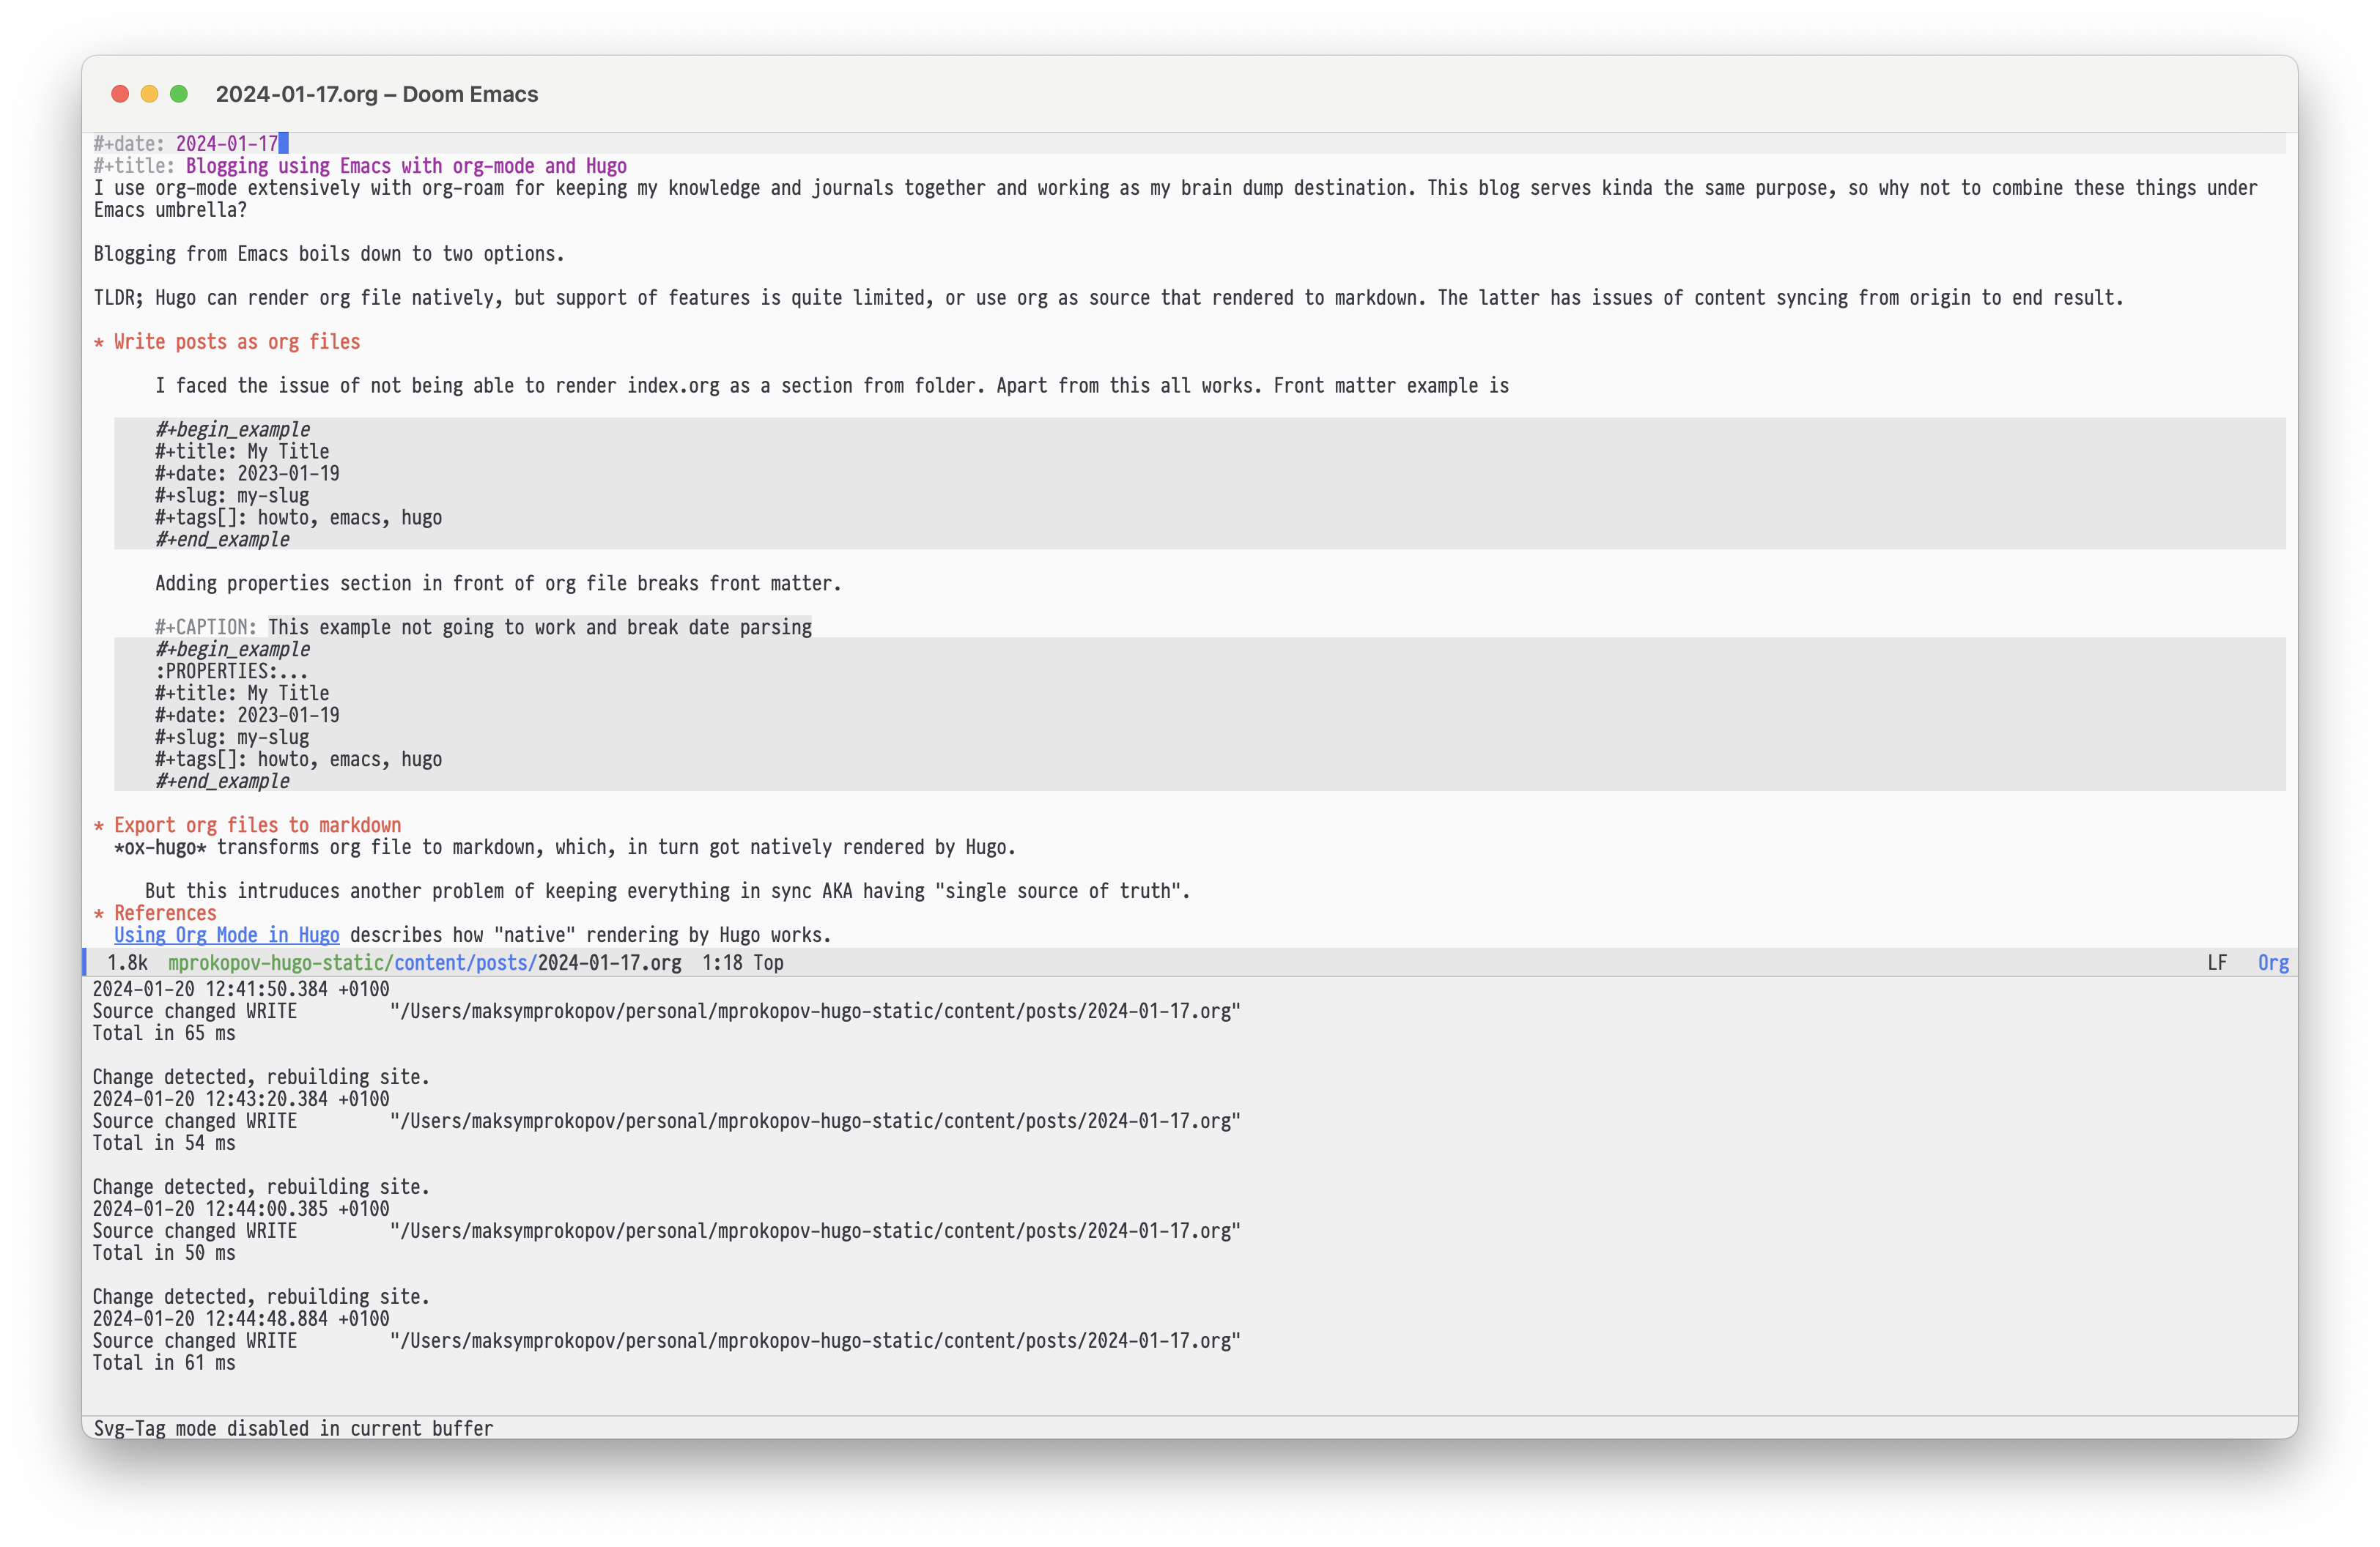This screenshot has height=1547, width=2380.
Task: Click the echo area showing Svg-Tag message
Action: [x=293, y=1428]
